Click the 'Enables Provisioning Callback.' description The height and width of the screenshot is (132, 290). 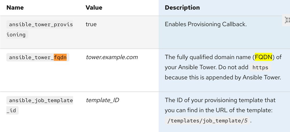(x=206, y=24)
